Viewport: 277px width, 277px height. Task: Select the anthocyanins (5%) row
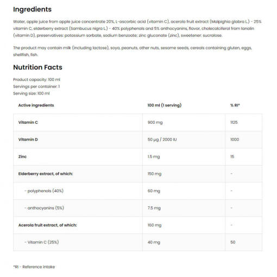coord(137,208)
